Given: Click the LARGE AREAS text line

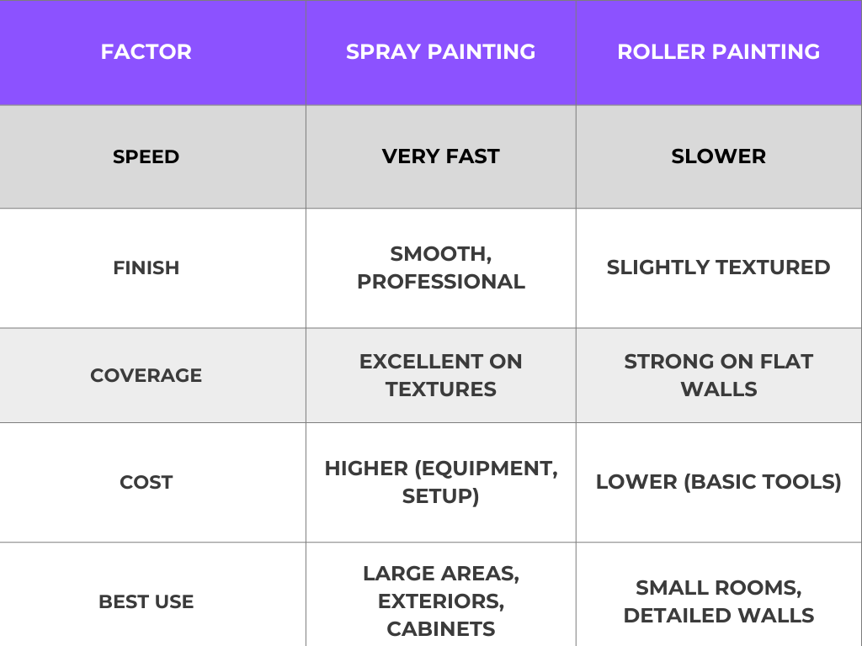Looking at the screenshot, I should pos(440,574).
